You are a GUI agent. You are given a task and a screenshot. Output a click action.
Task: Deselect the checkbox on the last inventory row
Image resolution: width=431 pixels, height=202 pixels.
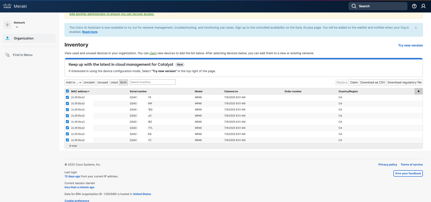[x=67, y=140]
